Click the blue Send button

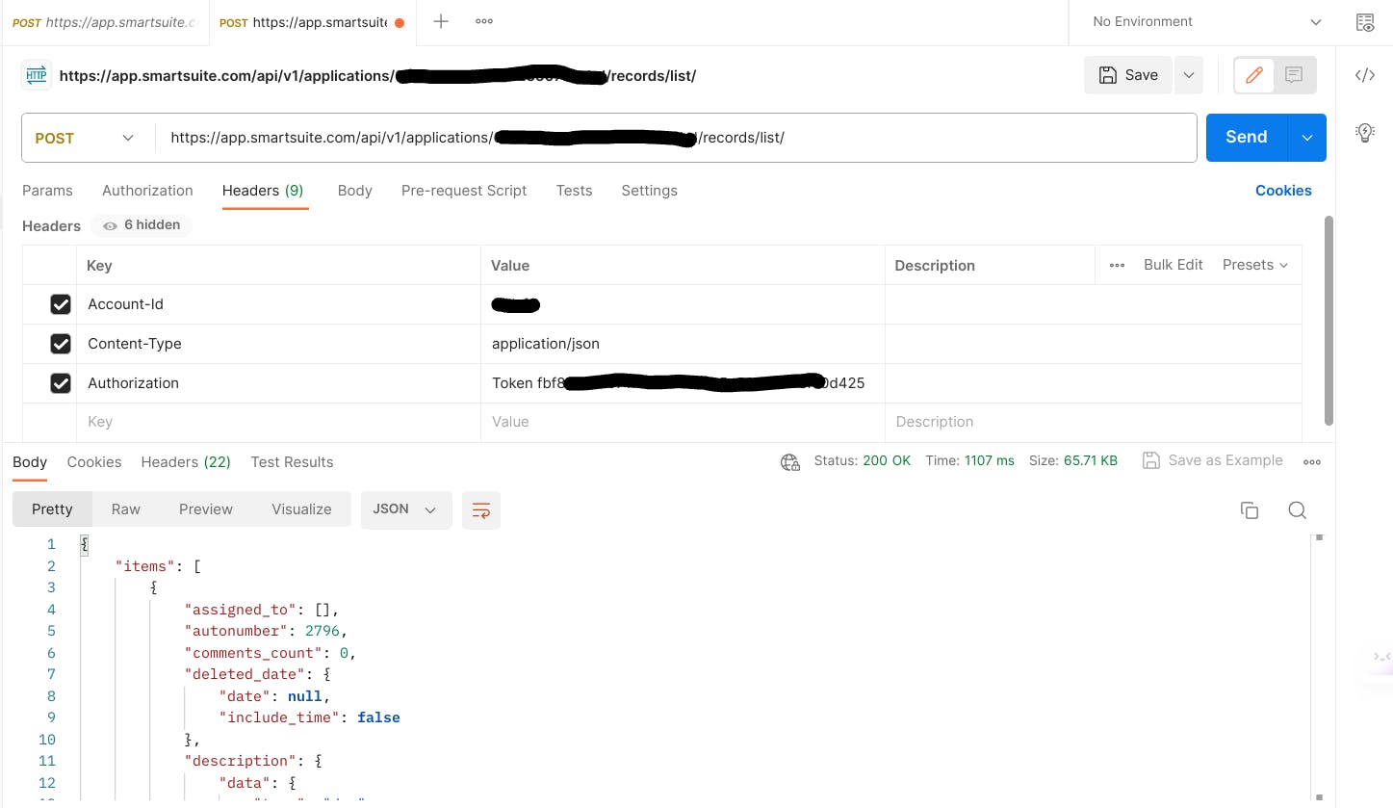1246,138
